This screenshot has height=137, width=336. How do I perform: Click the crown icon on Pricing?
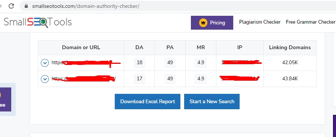pyautogui.click(x=203, y=23)
